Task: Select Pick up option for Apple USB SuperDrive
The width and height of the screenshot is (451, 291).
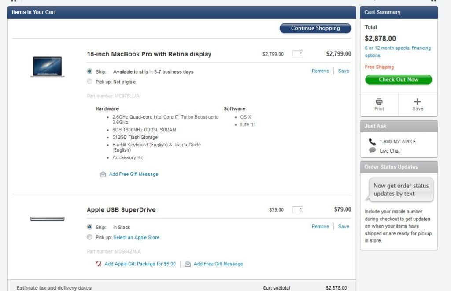Action: [x=90, y=237]
